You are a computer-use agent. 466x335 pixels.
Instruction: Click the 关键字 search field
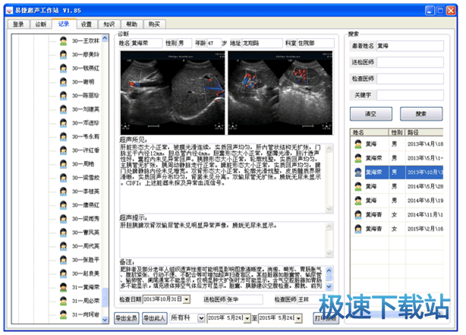pos(410,95)
